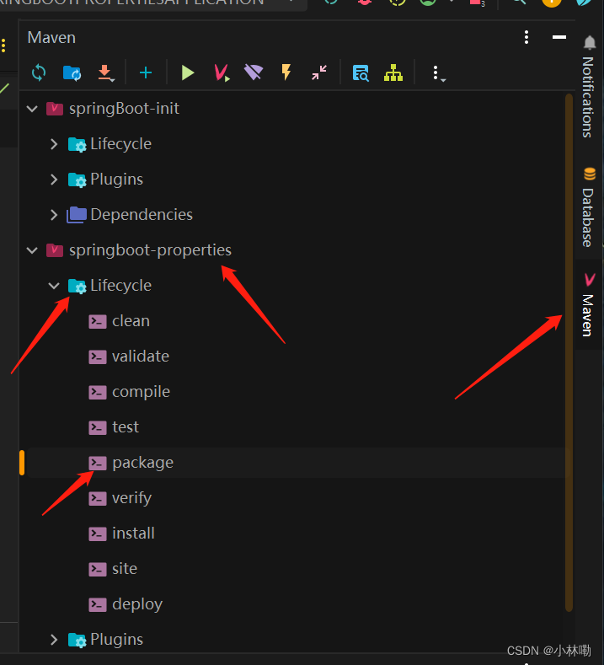This screenshot has height=665, width=604.
Task: Add Maven project with plus icon
Action: tap(146, 73)
